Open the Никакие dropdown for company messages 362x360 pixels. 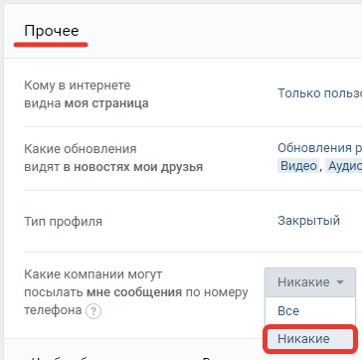click(x=310, y=282)
